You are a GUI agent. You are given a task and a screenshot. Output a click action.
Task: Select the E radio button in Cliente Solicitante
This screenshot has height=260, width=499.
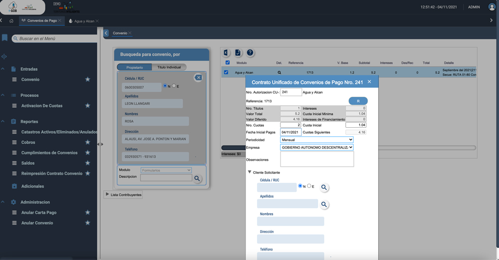coord(309,186)
